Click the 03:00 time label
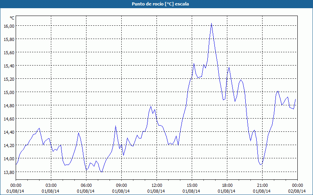This screenshot has height=195, width=313. point(51,186)
